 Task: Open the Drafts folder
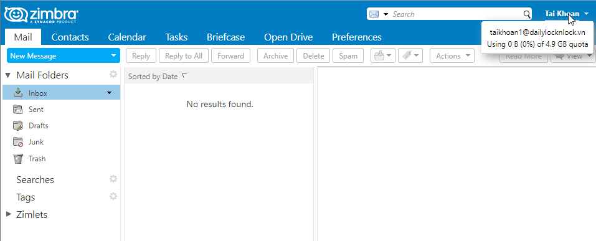pos(39,126)
